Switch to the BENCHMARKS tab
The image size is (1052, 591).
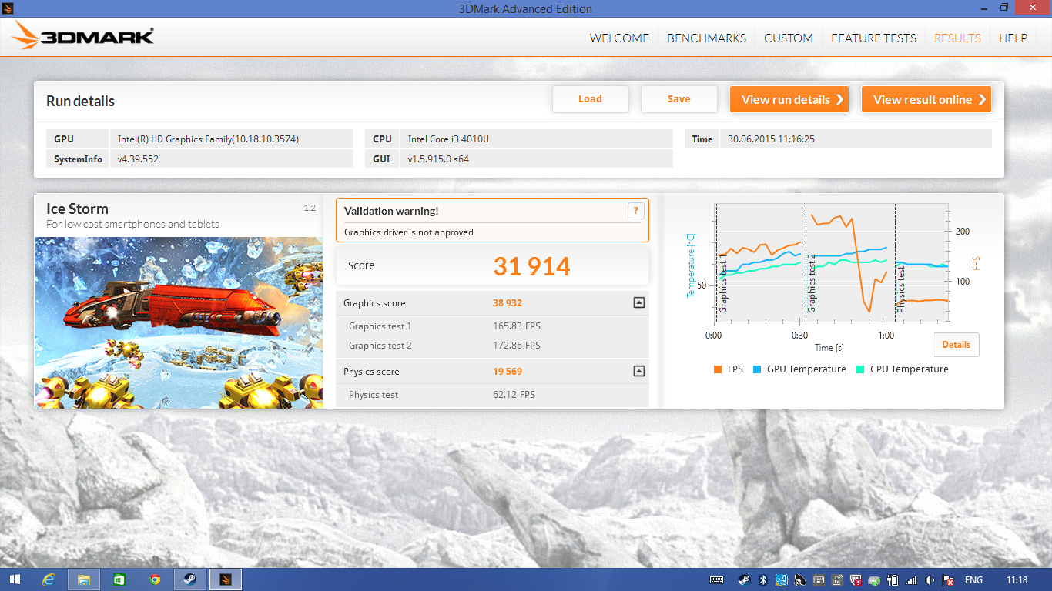point(706,38)
